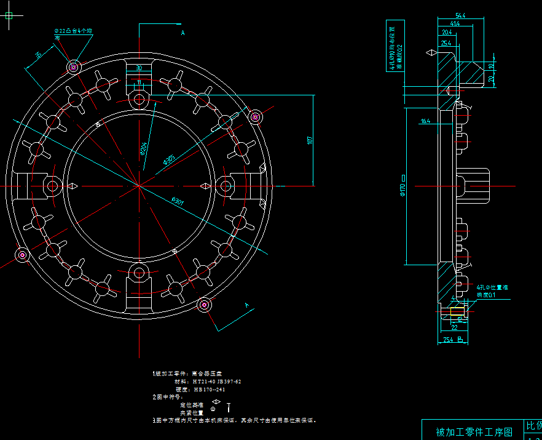Select the "Φ22凸台4个均布" annotation text

point(73,34)
